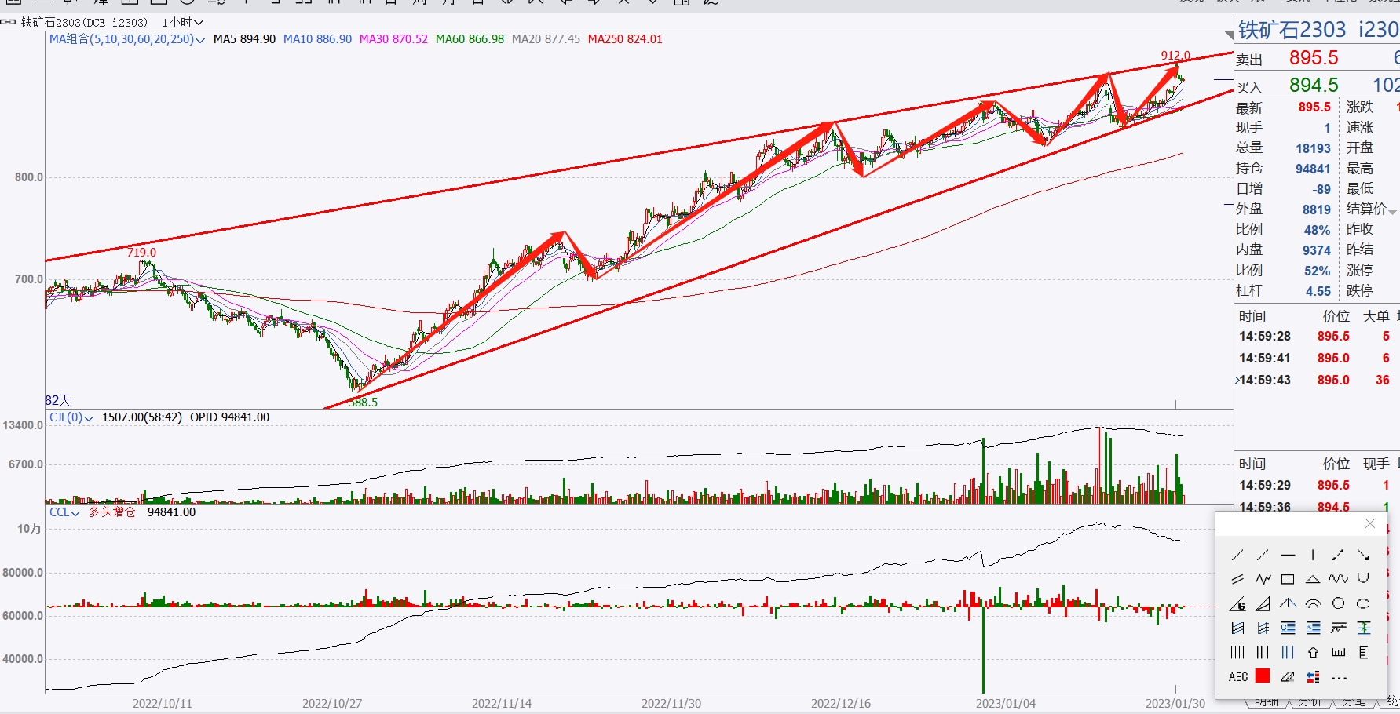Select the three blue vertical lines tool
This screenshot has height=714, width=1400.
(x=1288, y=652)
